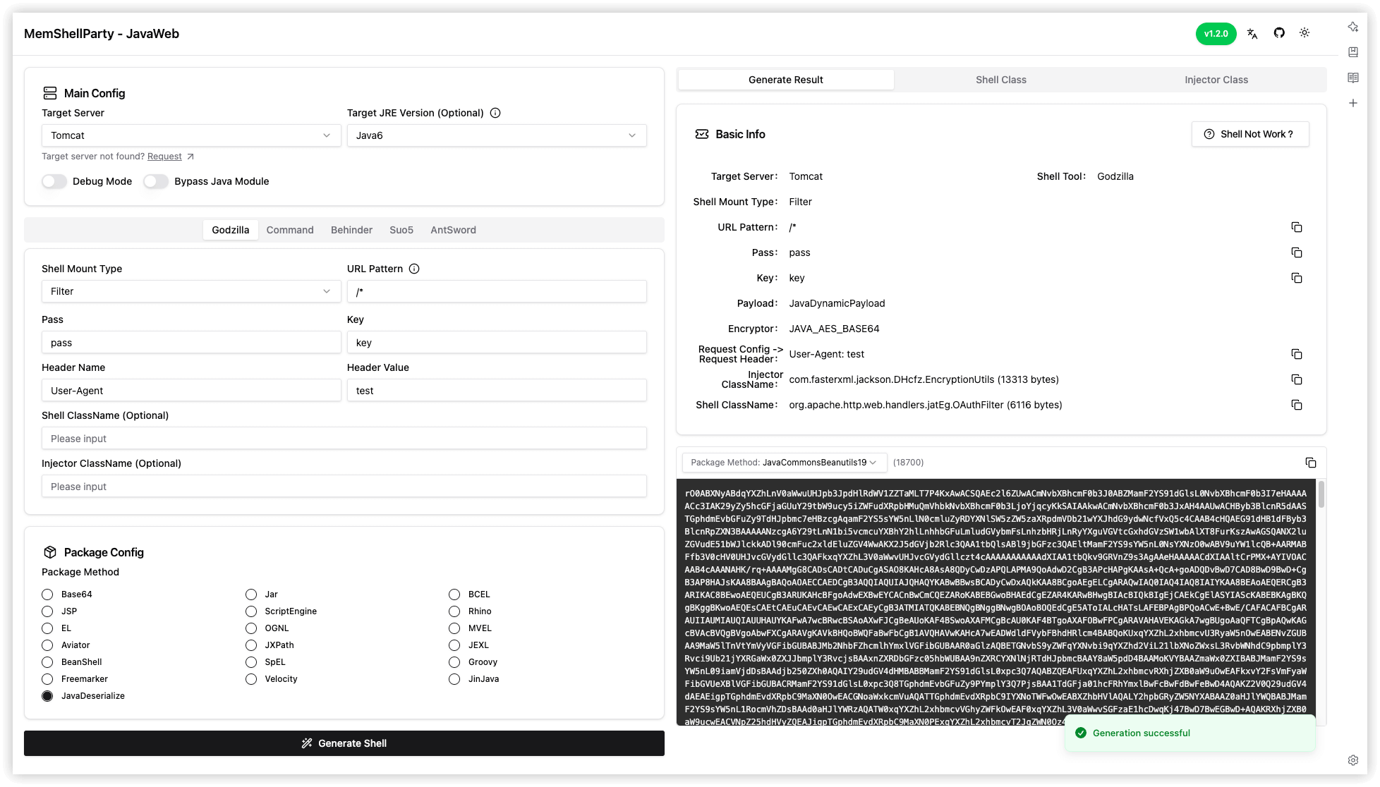Screen dimensions: 1380x787
Task: Toggle light/dark theme sun icon
Action: [x=1305, y=33]
